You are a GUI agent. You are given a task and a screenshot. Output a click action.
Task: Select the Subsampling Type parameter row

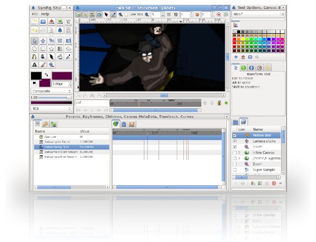coord(72,147)
